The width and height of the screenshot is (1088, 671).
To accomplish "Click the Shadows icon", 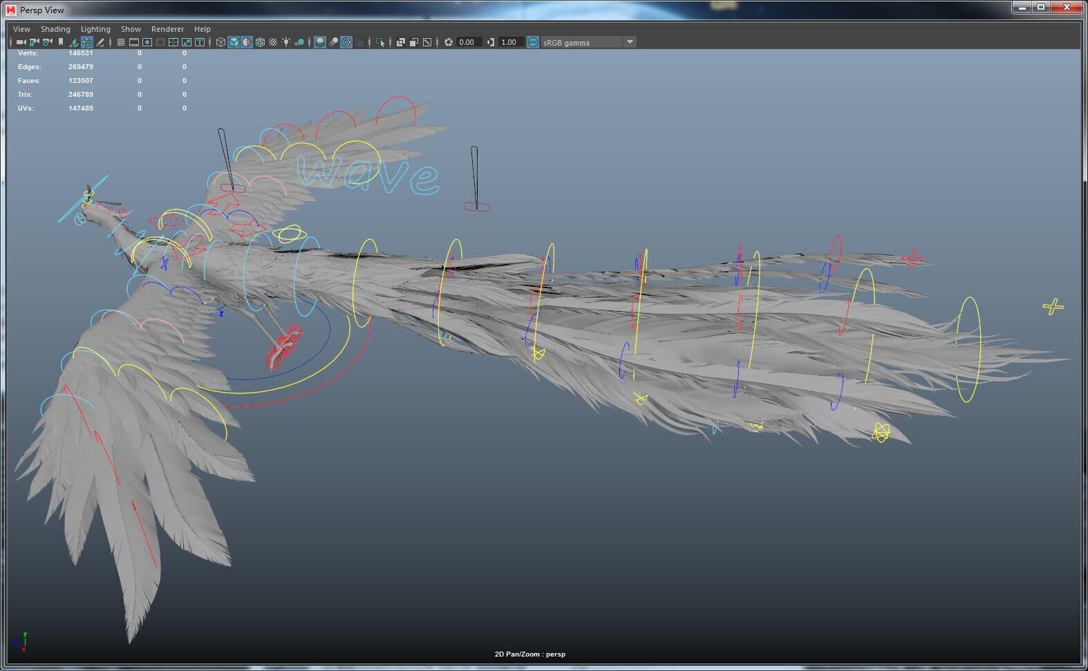I will tap(299, 42).
